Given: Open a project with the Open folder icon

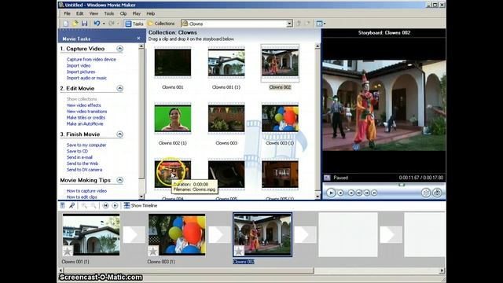Looking at the screenshot, I should [75, 24].
